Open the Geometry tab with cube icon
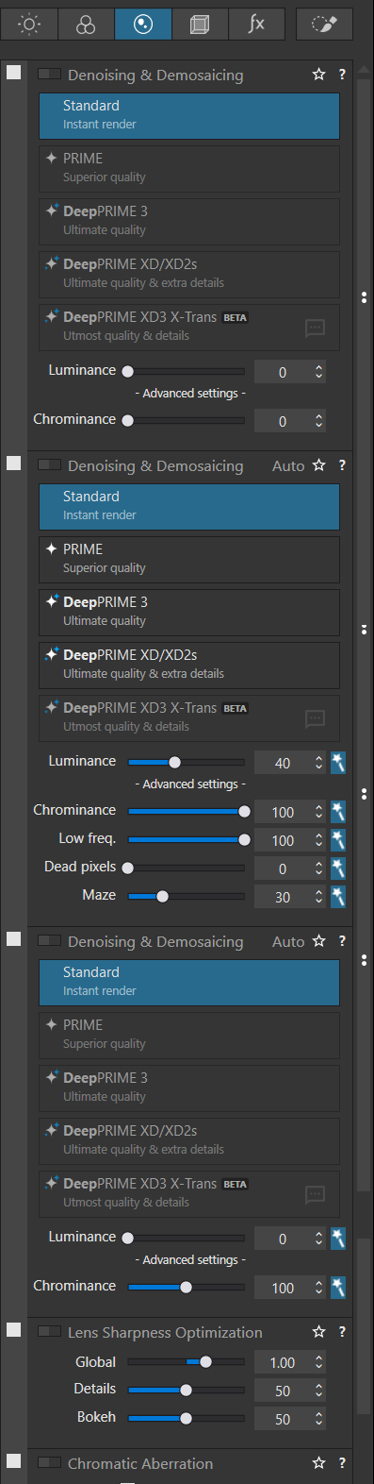The height and width of the screenshot is (1484, 374). click(x=200, y=25)
